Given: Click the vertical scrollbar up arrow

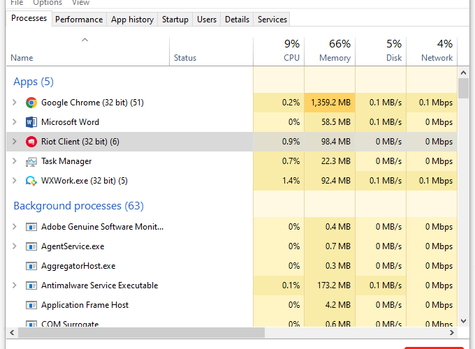Looking at the screenshot, I should pyautogui.click(x=463, y=73).
